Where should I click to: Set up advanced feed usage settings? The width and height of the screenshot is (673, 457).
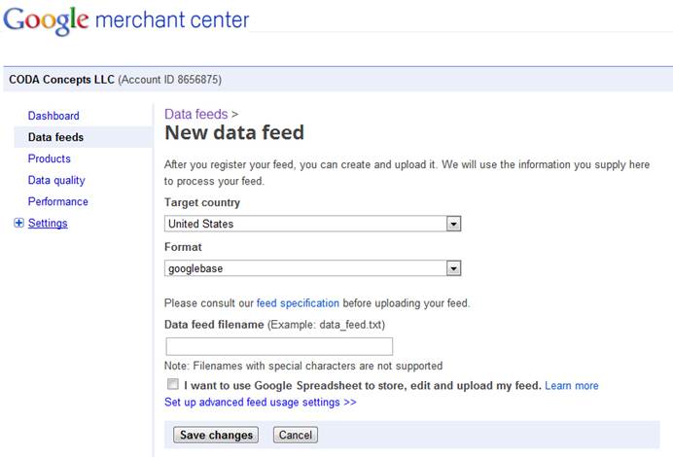pyautogui.click(x=260, y=403)
